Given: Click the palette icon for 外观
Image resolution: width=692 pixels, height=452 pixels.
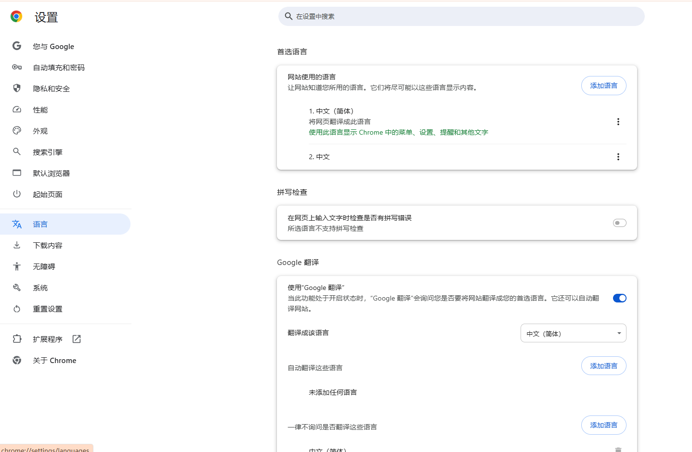Looking at the screenshot, I should click(17, 130).
